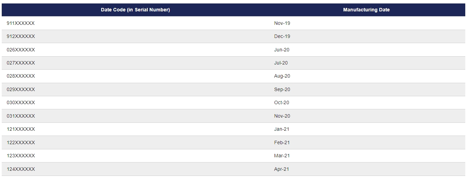
Task: Select the 911XXXXXX date code cell
Action: (21, 23)
